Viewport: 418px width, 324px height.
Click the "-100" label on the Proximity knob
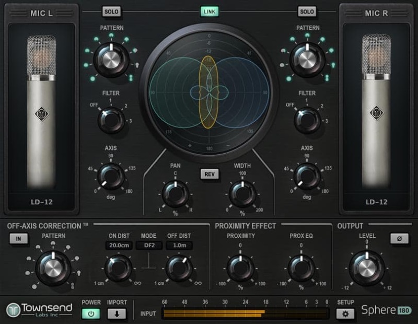220,284
